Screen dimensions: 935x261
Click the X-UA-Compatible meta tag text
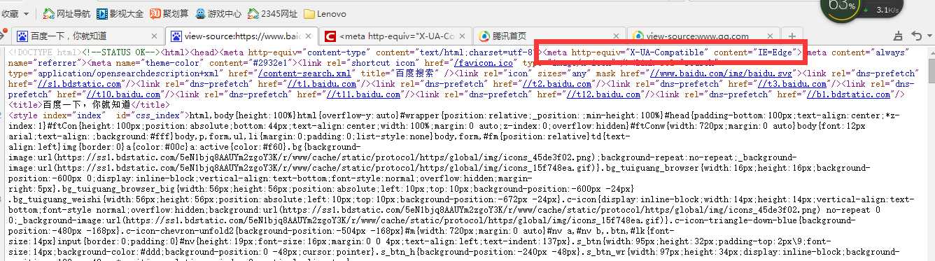click(673, 52)
